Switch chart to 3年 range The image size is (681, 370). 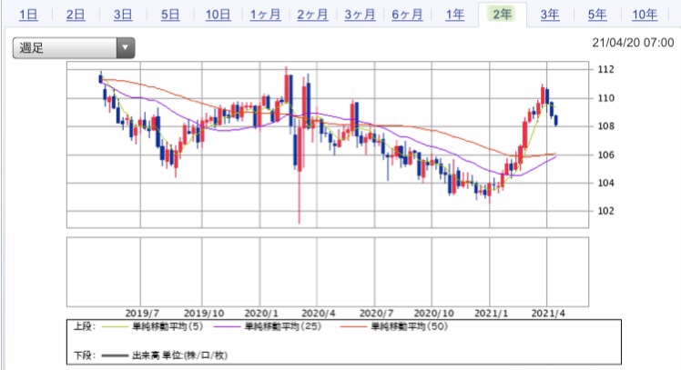pyautogui.click(x=550, y=15)
